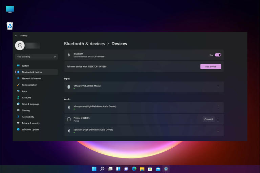Screen dimensions: 260x173
Task: Toggle the Bluetooth switch off
Action: (218, 55)
